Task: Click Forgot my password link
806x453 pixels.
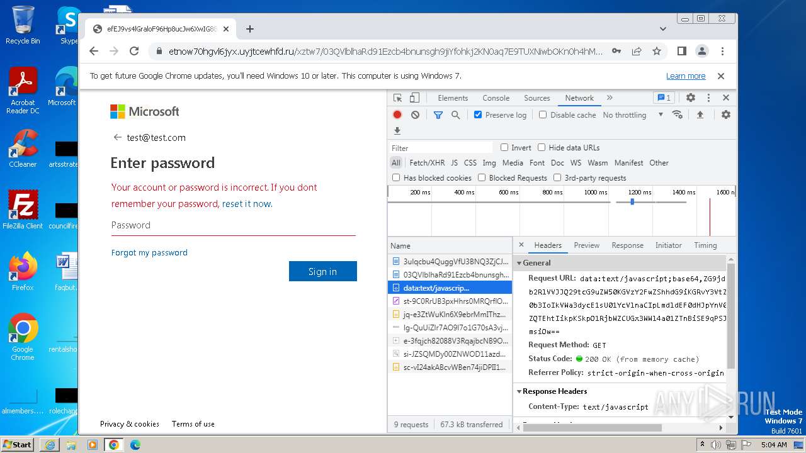Action: (x=149, y=252)
